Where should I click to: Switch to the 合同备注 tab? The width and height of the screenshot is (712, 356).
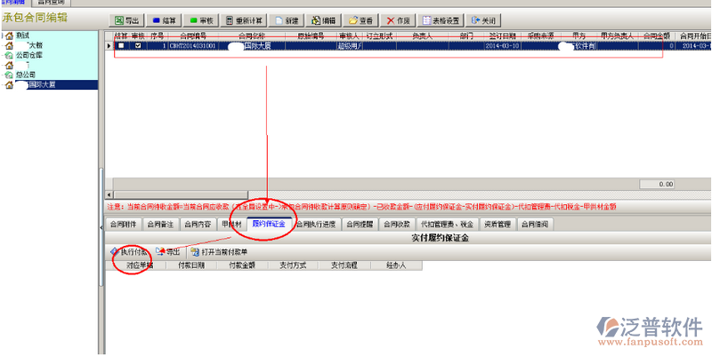(x=161, y=225)
